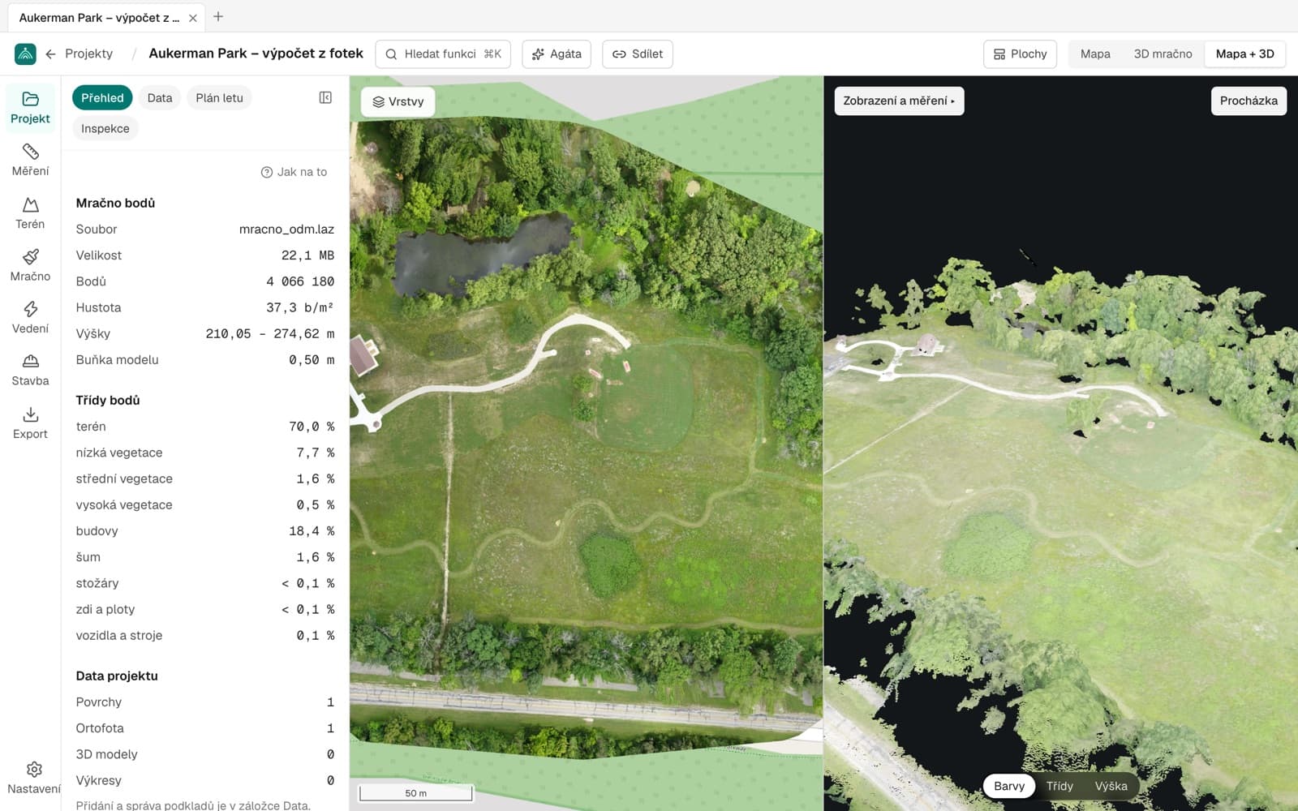Open the Vedení power lines section
Viewport: 1298px width, 811px height.
[30, 318]
